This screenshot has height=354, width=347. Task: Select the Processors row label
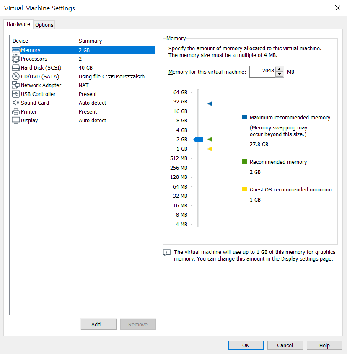[34, 59]
